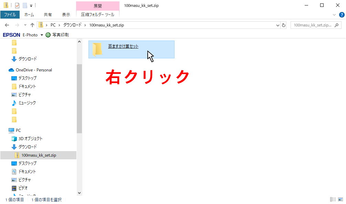The image size is (346, 204).
Task: Select the 百ますかけ算セット folder
Action: [x=132, y=49]
